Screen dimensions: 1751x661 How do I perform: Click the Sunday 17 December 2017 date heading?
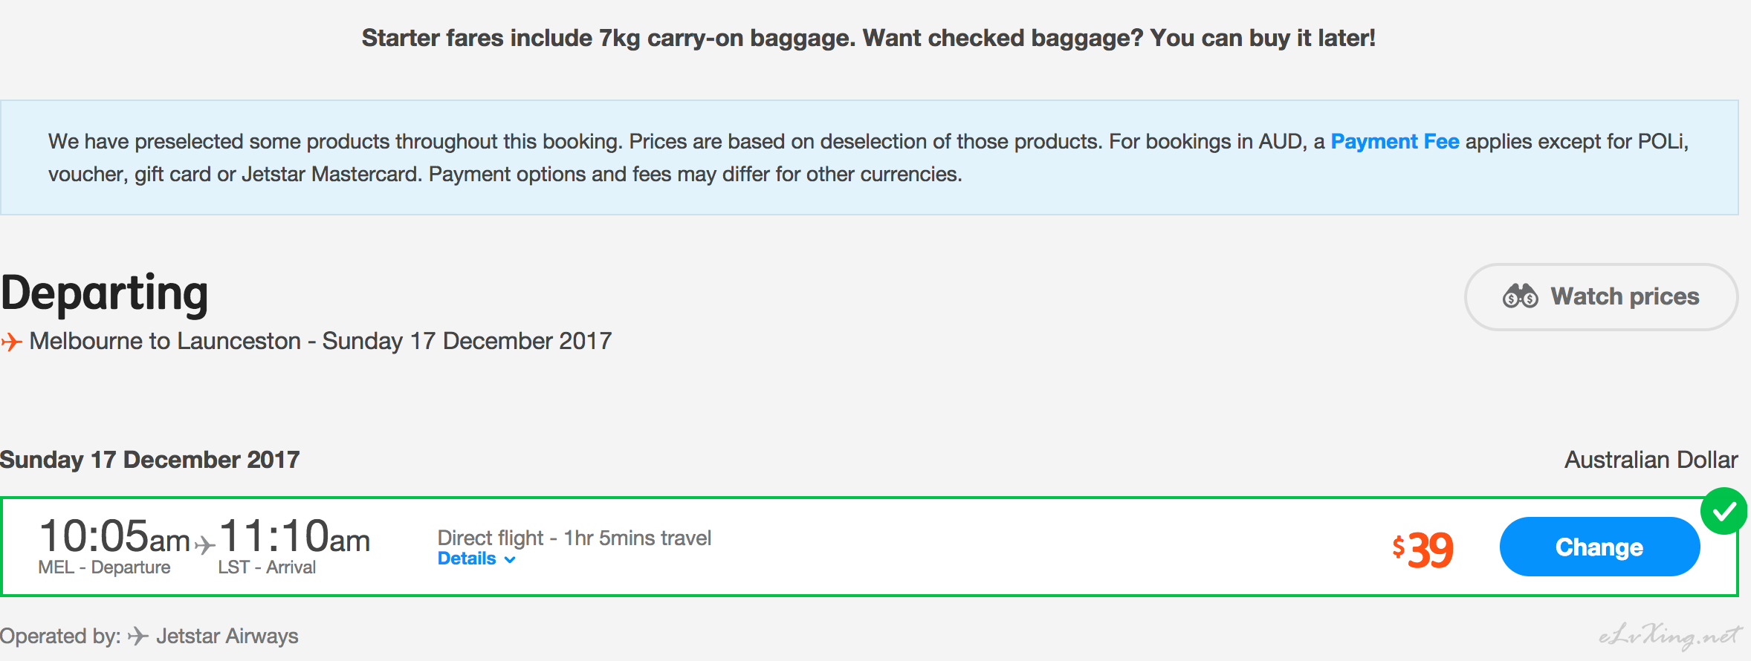[x=149, y=460]
